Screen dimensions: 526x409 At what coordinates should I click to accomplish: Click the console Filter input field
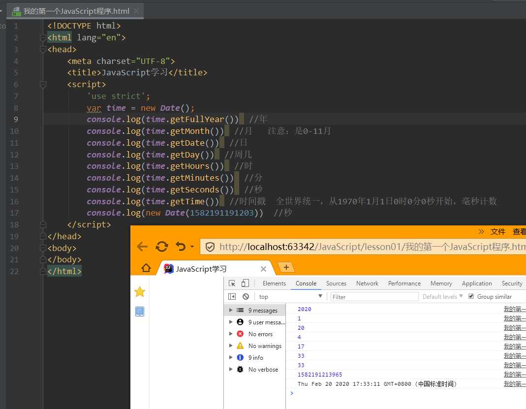[x=374, y=297]
